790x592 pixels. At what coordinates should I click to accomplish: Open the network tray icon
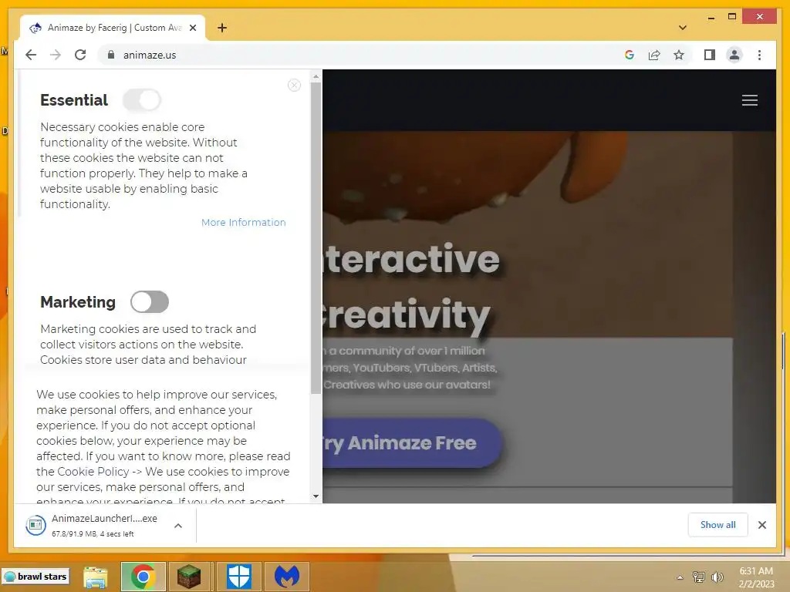coord(698,577)
